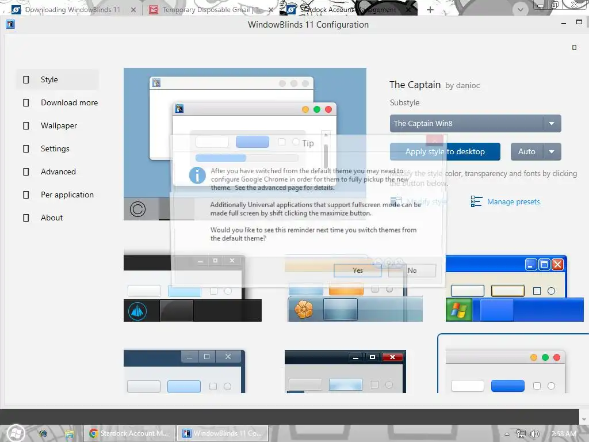The width and height of the screenshot is (589, 442).
Task: Click the Wallpaper sidebar icon
Action: point(26,125)
